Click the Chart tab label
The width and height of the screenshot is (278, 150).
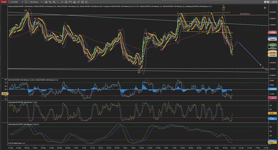pos(4,2)
